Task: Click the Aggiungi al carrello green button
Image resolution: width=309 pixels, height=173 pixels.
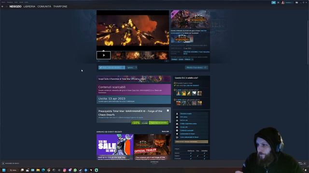Action: point(159,123)
